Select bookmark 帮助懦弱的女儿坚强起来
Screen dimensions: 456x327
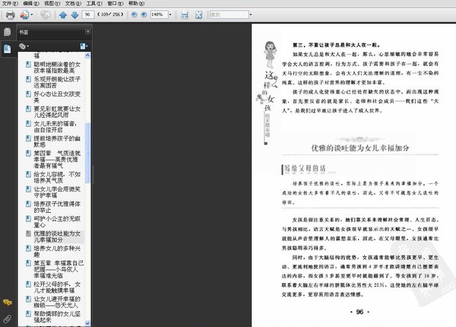[57, 317]
